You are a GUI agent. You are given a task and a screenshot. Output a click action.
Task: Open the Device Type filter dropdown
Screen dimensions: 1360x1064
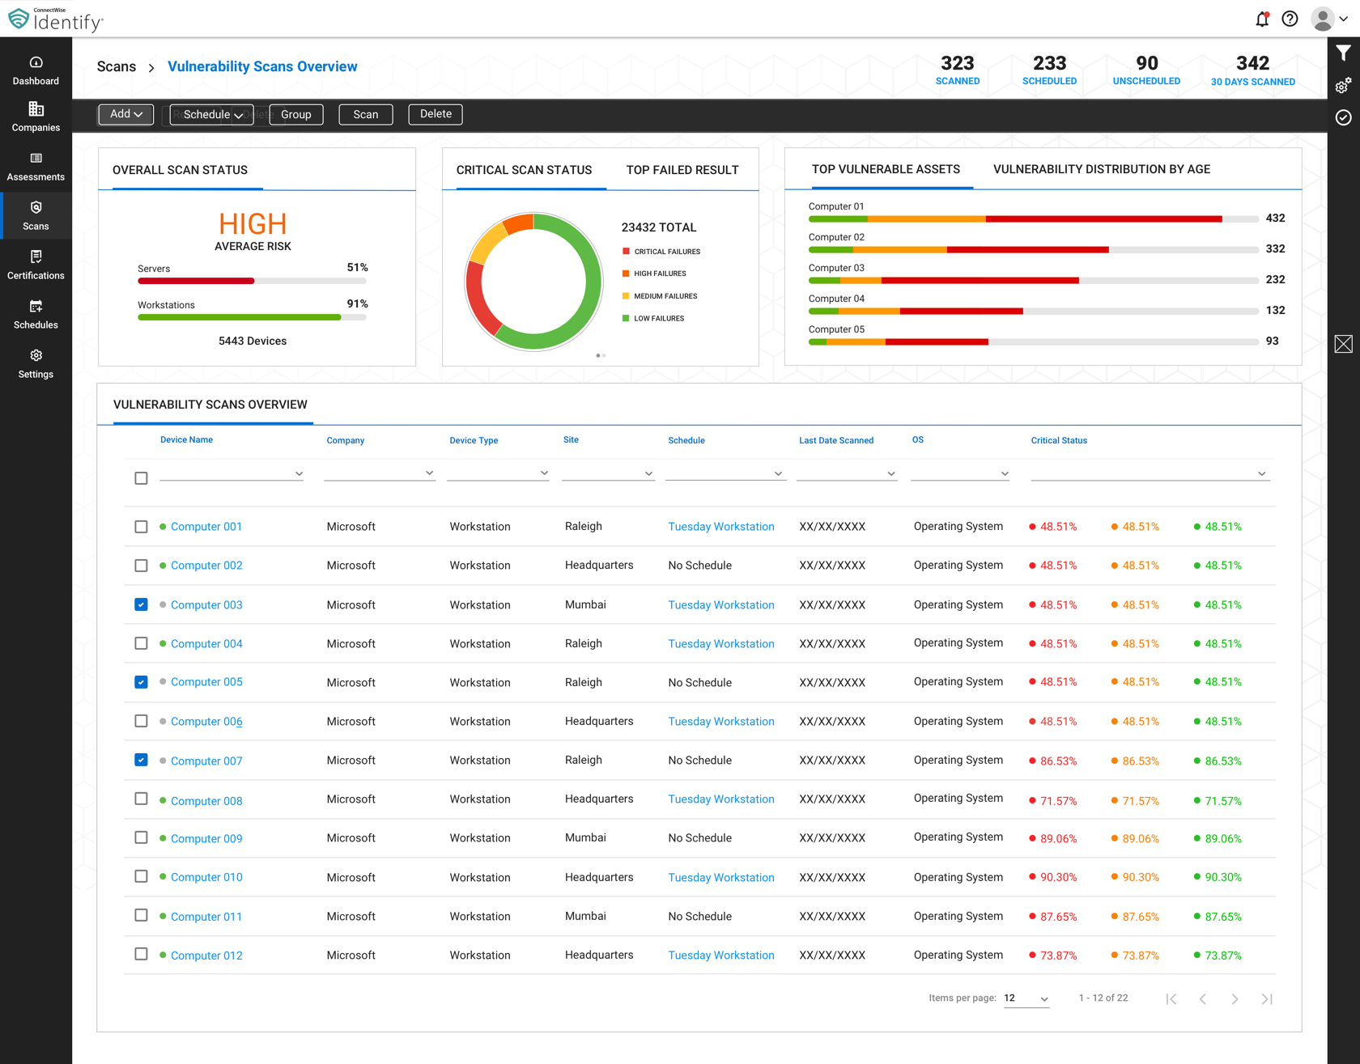498,473
